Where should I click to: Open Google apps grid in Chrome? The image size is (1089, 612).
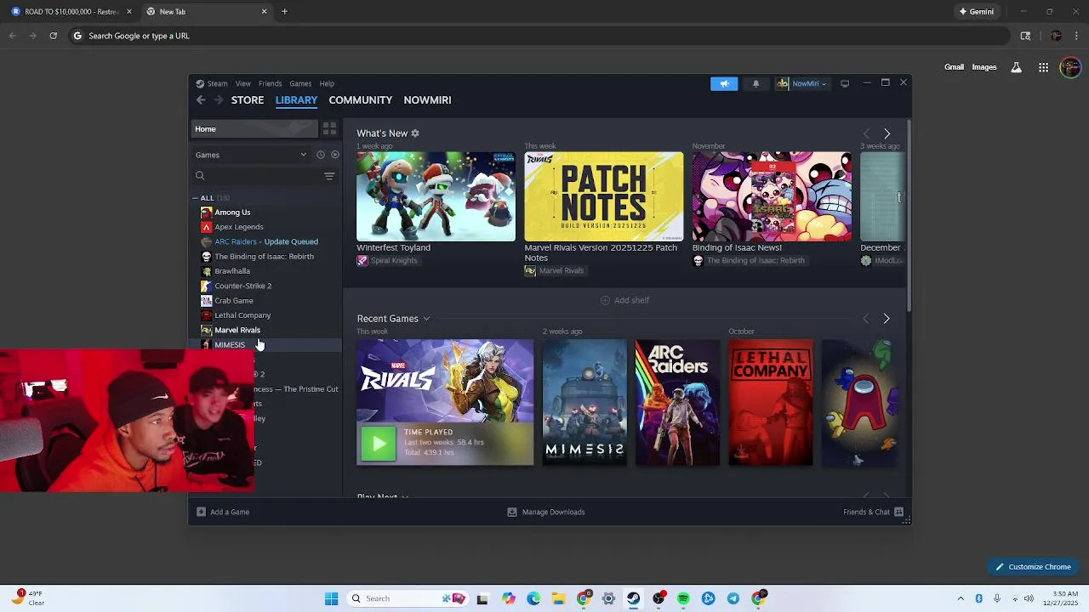[1043, 68]
